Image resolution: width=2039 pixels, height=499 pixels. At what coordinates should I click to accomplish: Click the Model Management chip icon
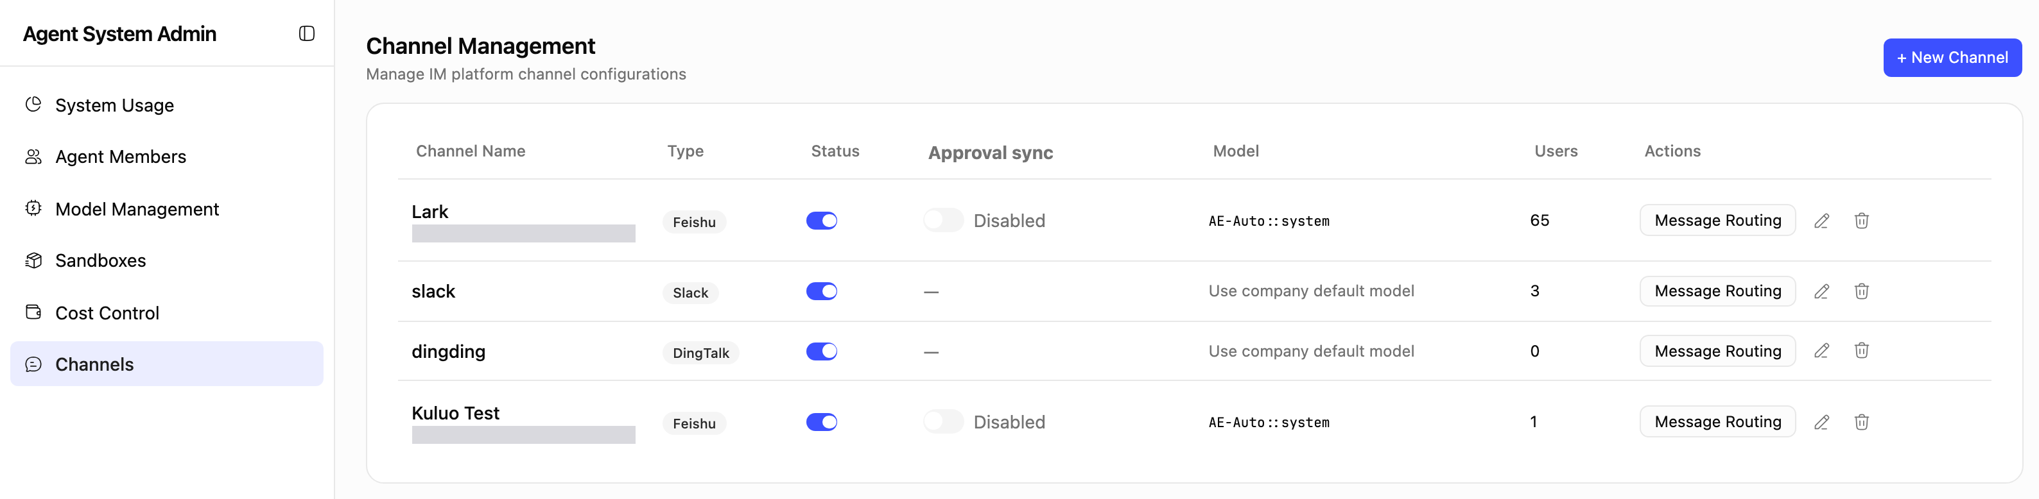(33, 209)
